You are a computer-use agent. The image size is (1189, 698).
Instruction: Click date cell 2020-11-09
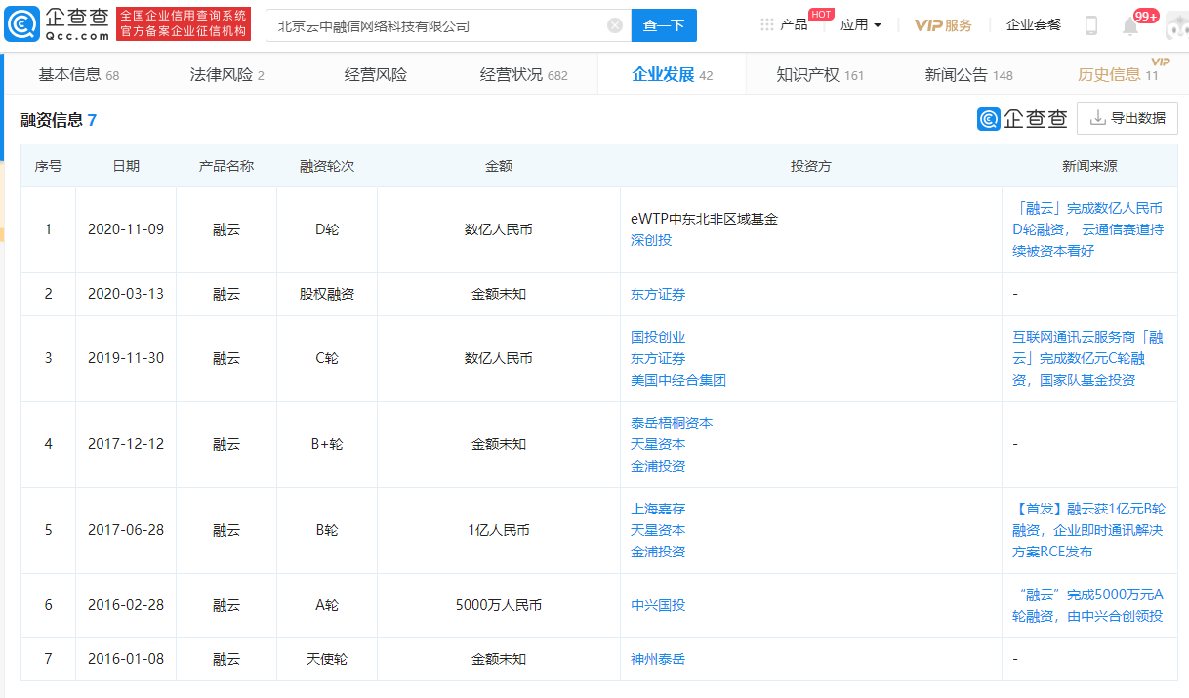(126, 229)
